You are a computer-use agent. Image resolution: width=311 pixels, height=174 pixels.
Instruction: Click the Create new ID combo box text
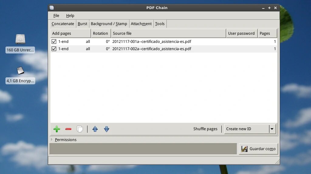coord(239,129)
